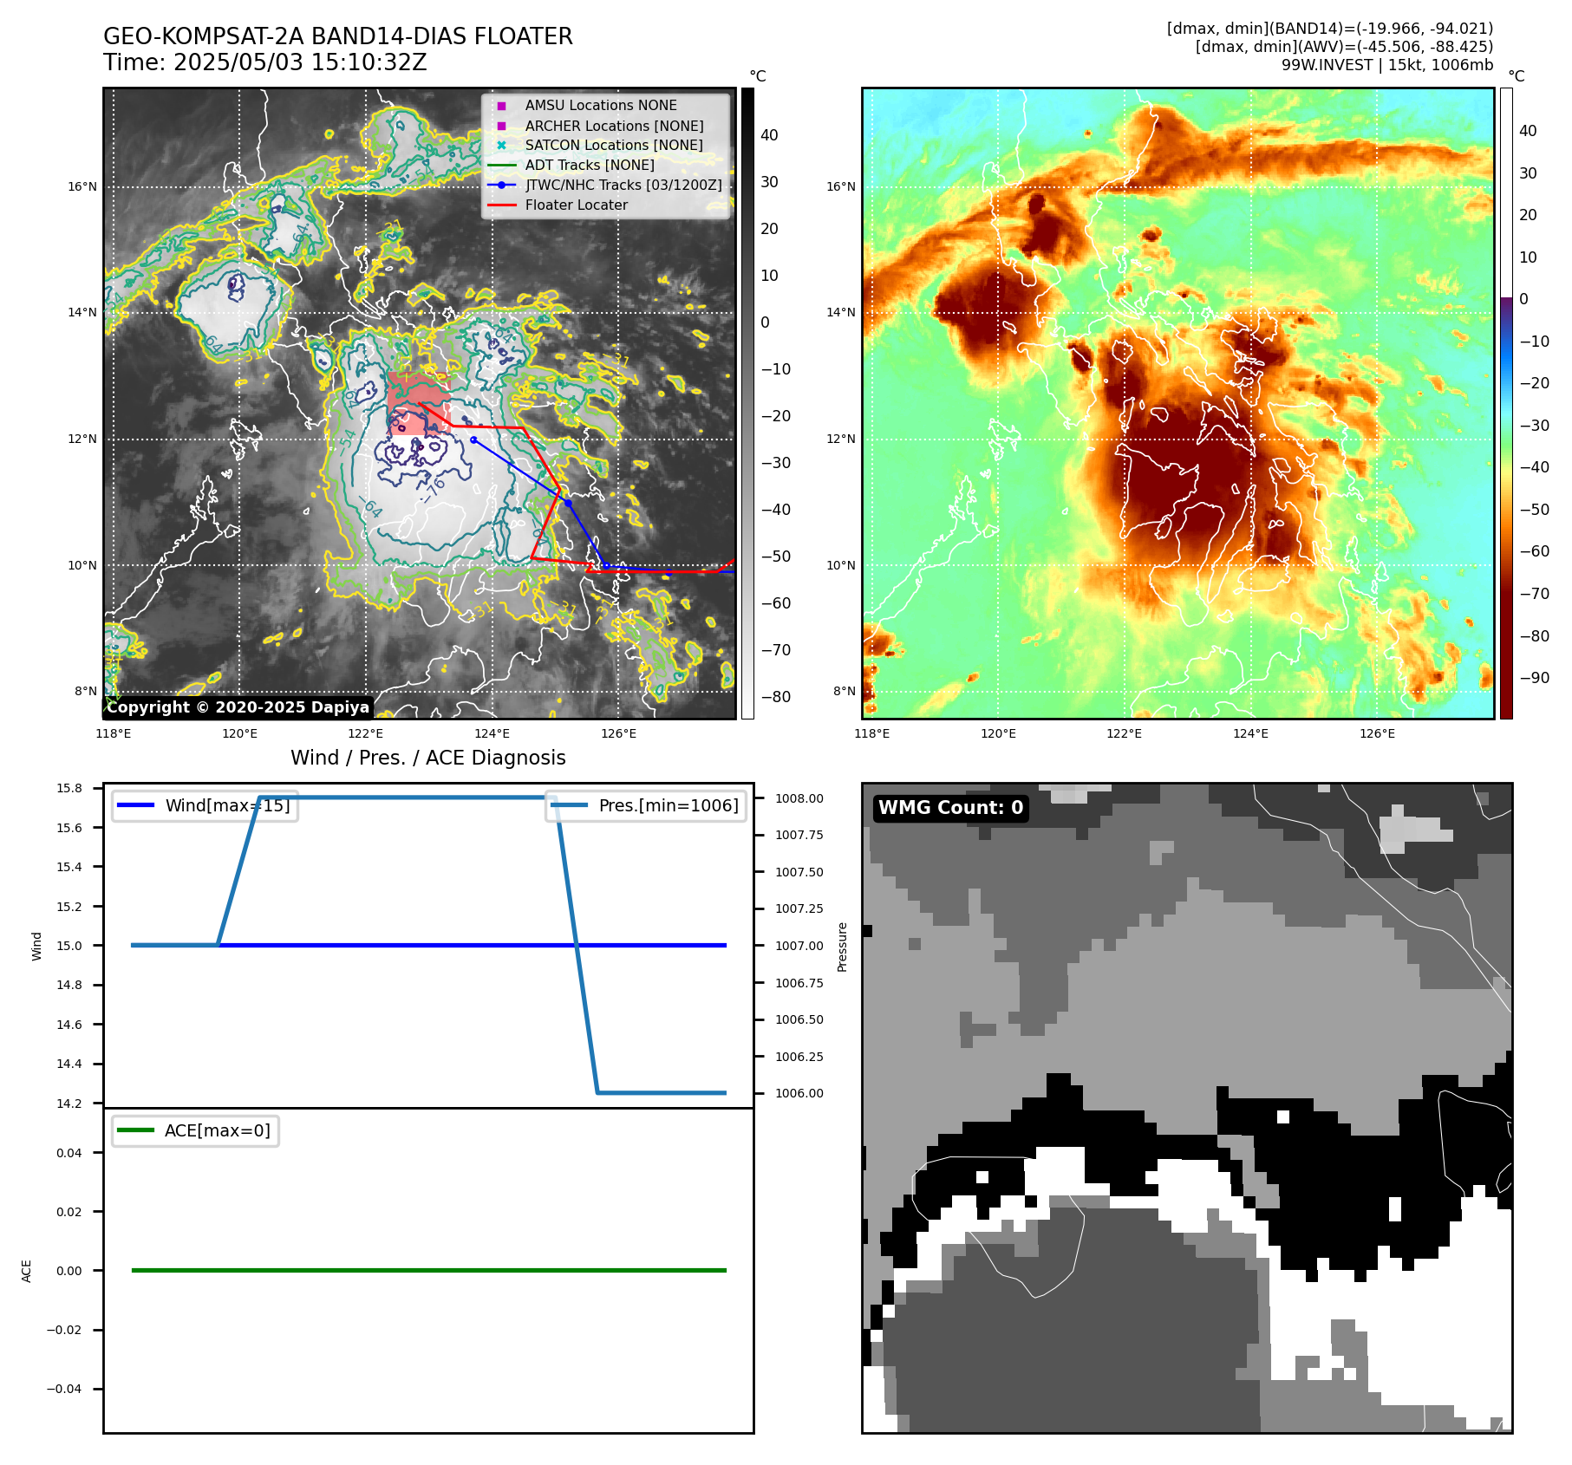Click the BAND14 dmax dmin values line

[x=1330, y=29]
